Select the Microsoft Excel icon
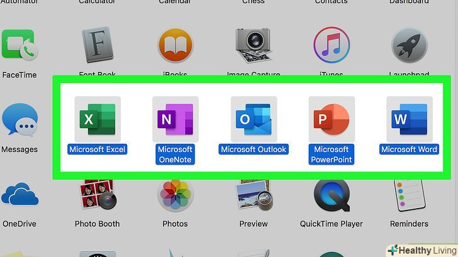Screen dimensions: 458x257 (x=98, y=119)
